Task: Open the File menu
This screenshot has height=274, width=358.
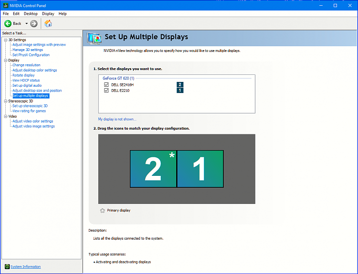Action: point(6,14)
